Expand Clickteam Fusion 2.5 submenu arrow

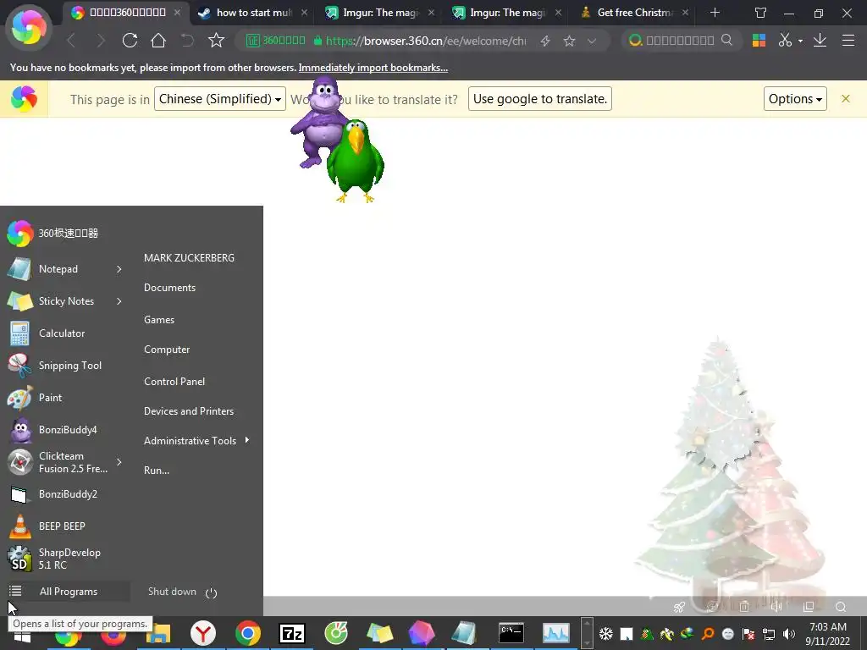pos(119,462)
